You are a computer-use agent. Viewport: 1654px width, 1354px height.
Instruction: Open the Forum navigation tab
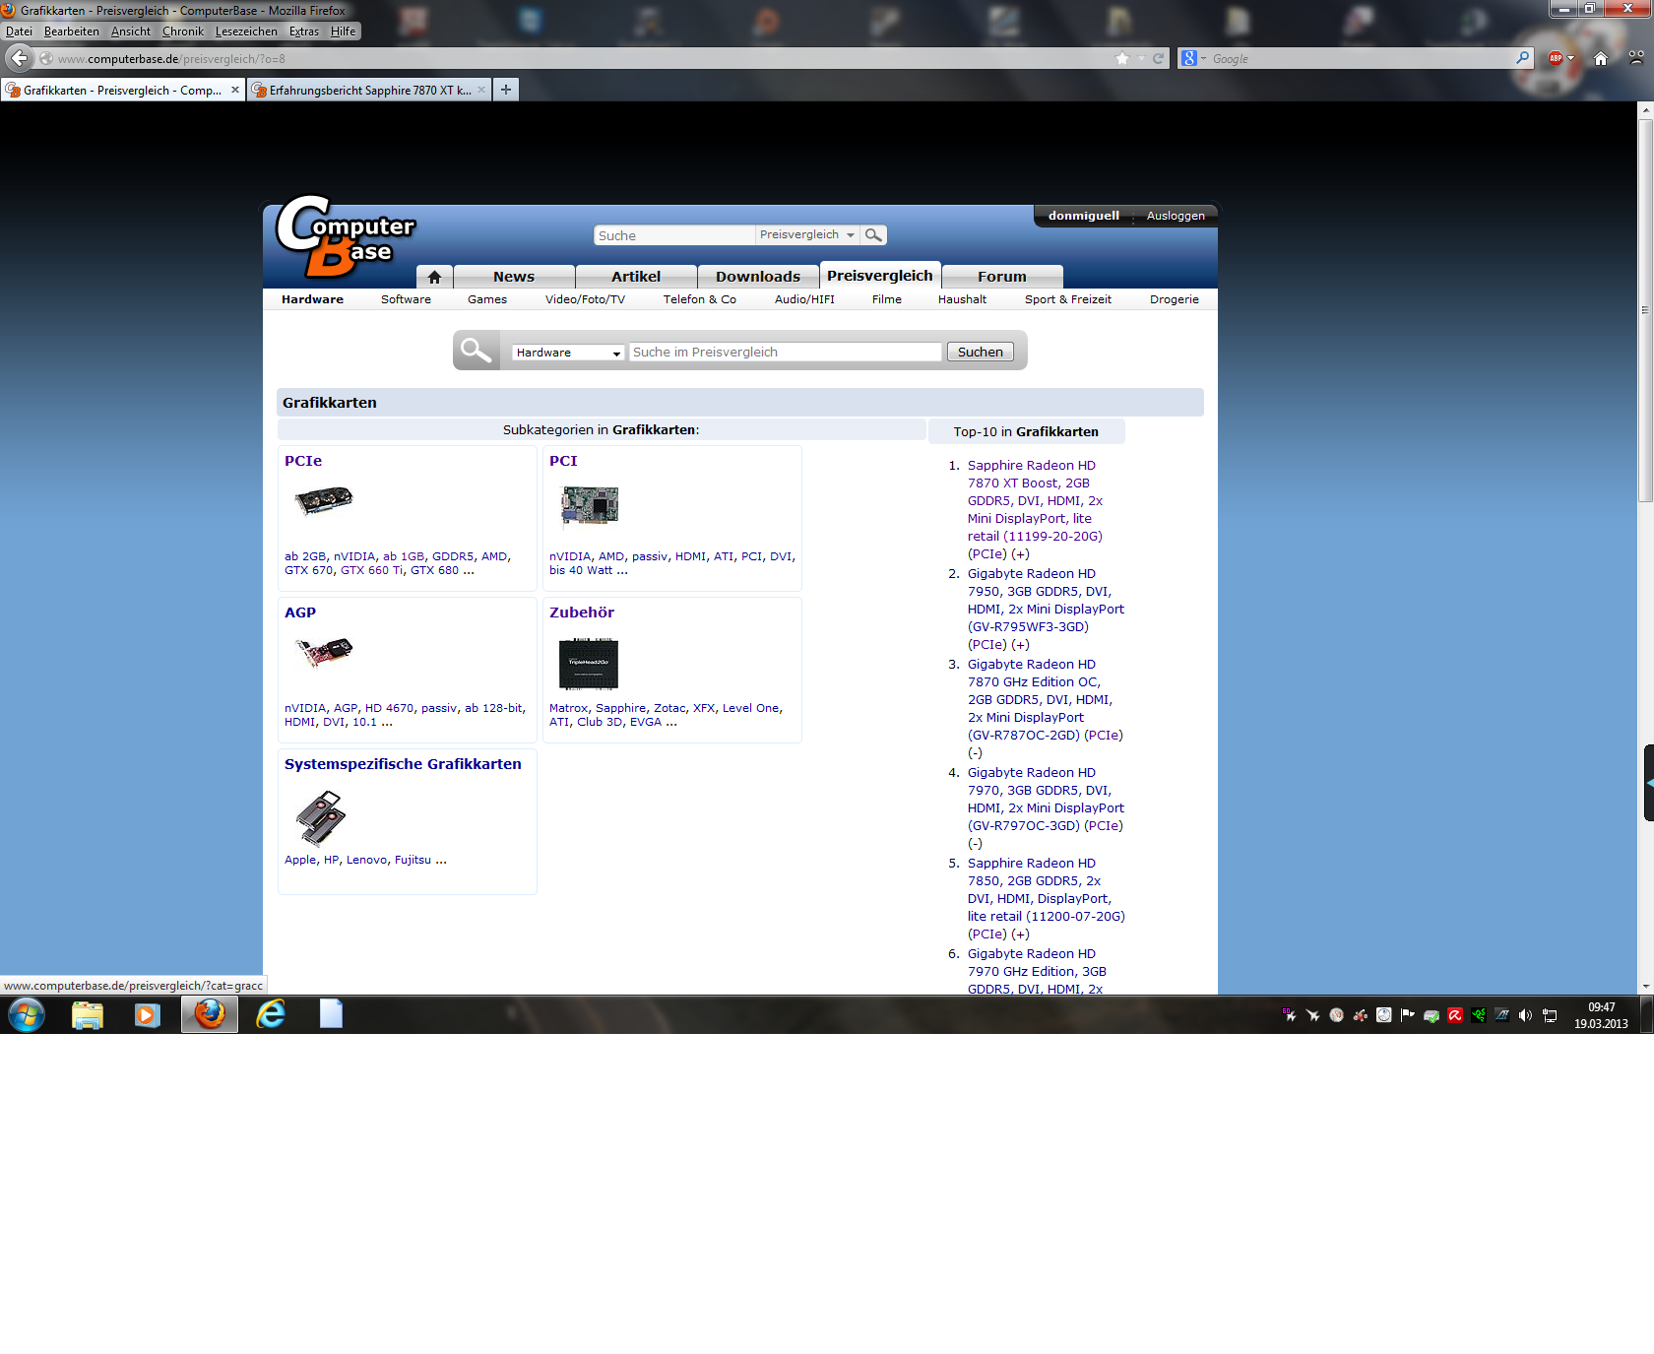(x=1002, y=277)
